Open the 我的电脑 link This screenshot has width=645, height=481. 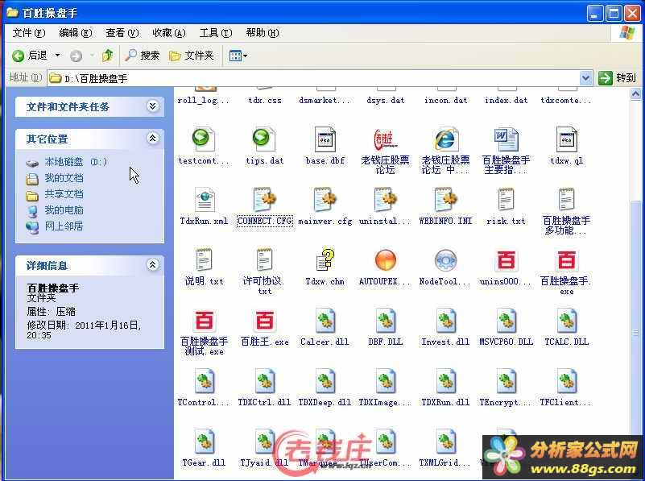64,209
